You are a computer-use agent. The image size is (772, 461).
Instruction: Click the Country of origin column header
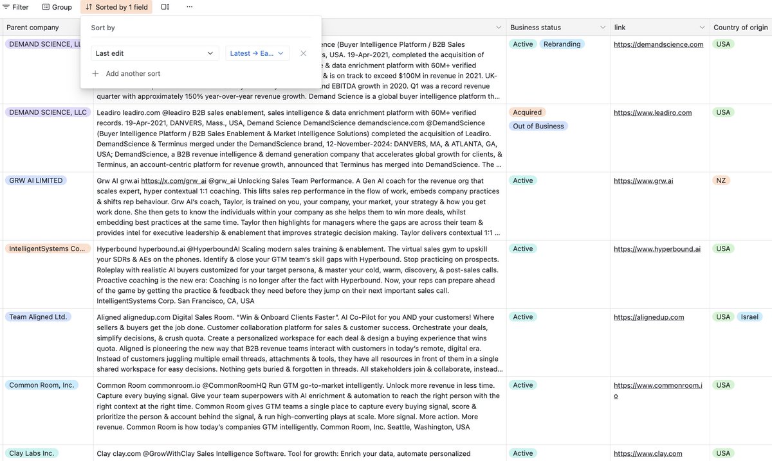click(740, 28)
